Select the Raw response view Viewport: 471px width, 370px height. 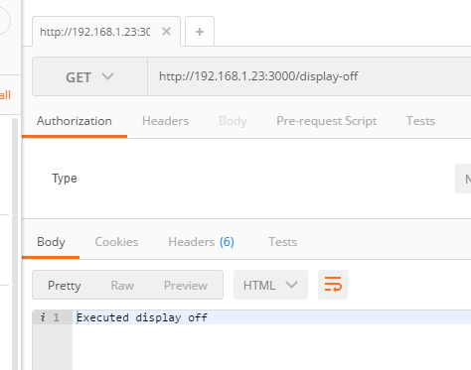pyautogui.click(x=122, y=286)
